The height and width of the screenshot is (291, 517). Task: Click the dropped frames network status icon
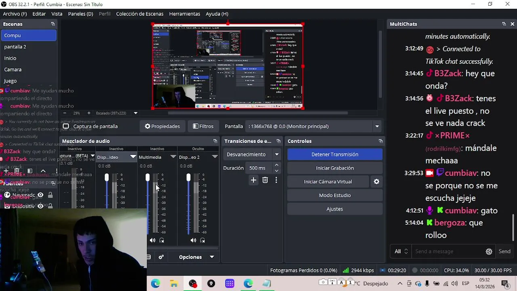tap(346, 270)
